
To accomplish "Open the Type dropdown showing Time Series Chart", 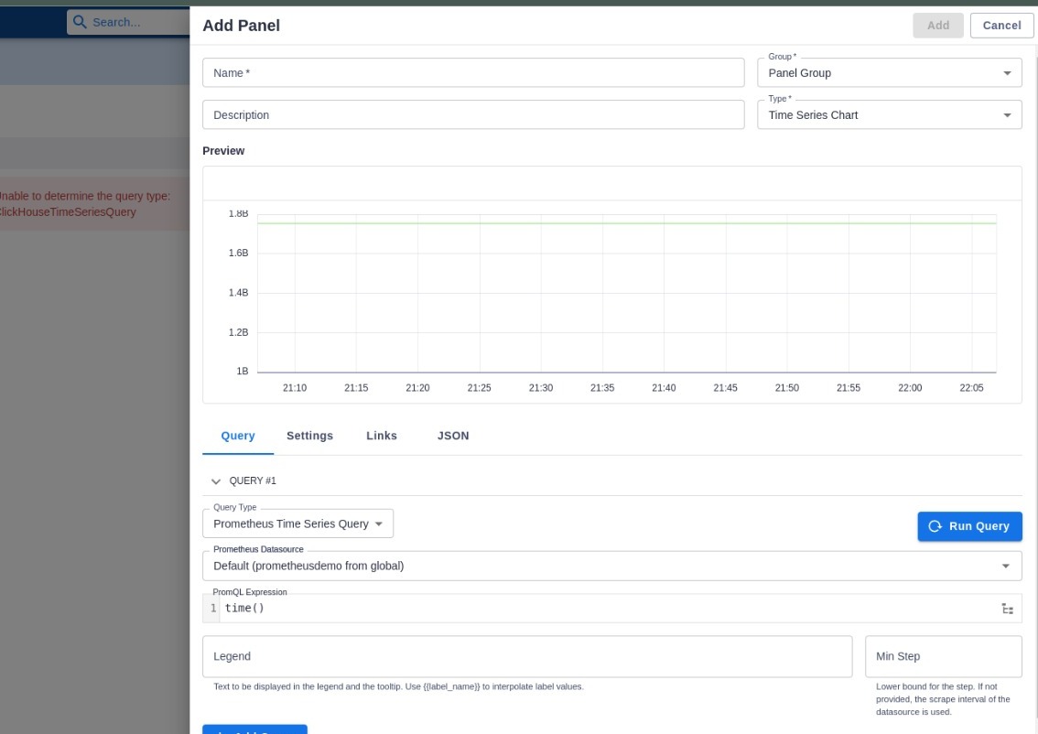I will tap(889, 115).
